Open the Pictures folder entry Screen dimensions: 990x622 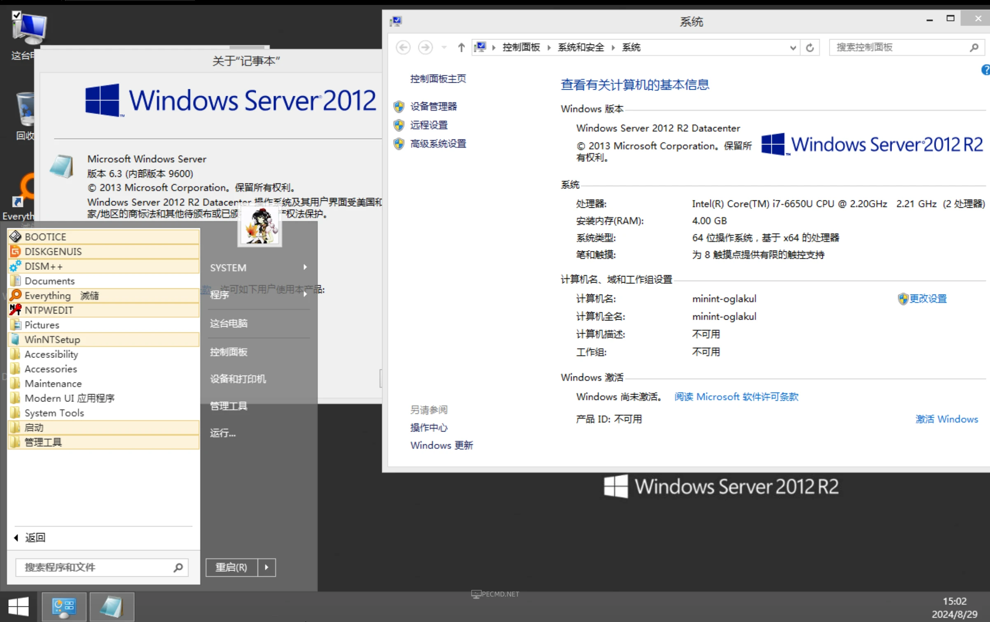[x=103, y=325]
